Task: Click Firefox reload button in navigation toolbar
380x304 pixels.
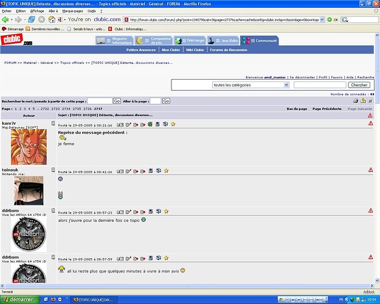Action: [31, 19]
